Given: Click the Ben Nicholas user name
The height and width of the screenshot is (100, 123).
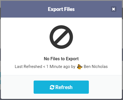Looking at the screenshot, I should pyautogui.click(x=96, y=67).
